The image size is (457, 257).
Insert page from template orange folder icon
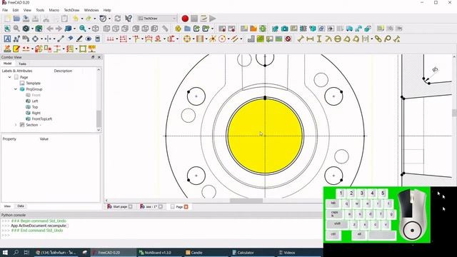click(253, 29)
